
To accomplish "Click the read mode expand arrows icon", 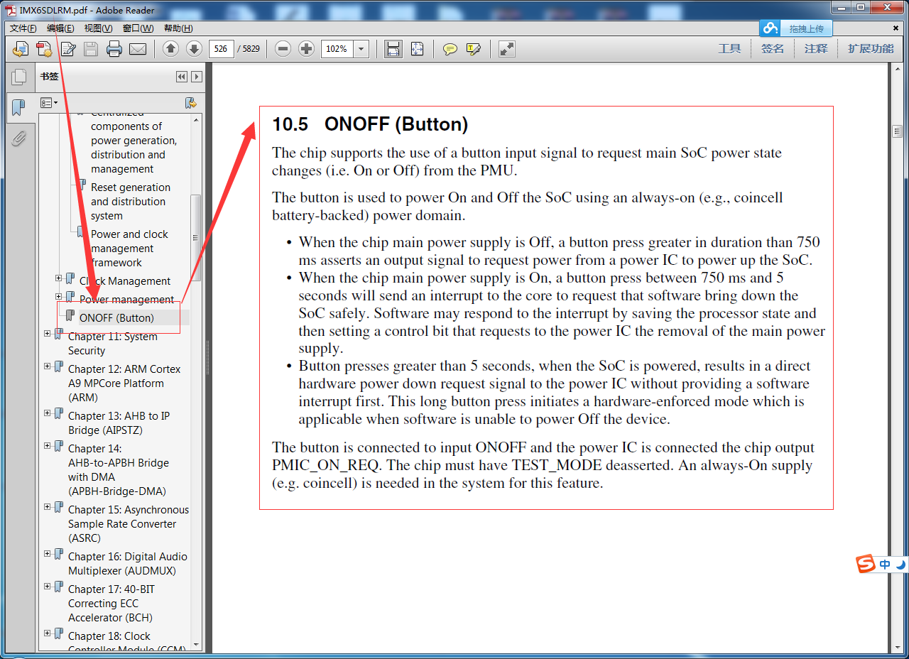I will pos(507,49).
